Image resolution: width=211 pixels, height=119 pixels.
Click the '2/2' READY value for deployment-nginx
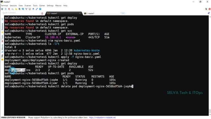[x=38, y=70]
